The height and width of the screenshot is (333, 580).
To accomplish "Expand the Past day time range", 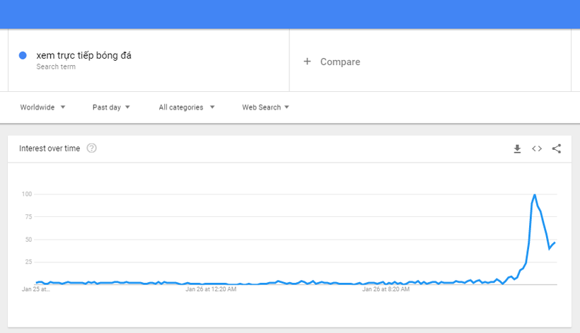I will [x=111, y=107].
